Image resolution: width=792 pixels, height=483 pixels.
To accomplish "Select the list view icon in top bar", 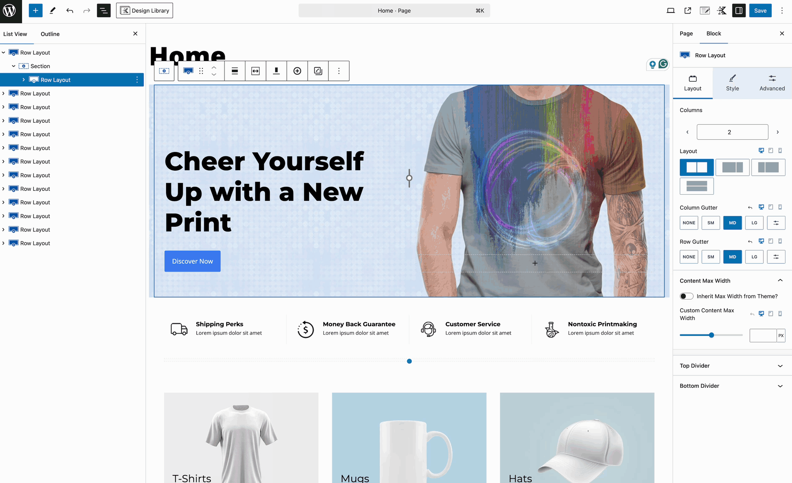I will (103, 10).
